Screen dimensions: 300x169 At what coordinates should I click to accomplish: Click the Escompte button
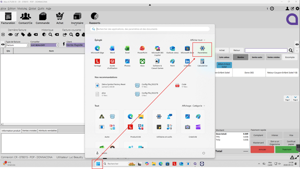290,57
